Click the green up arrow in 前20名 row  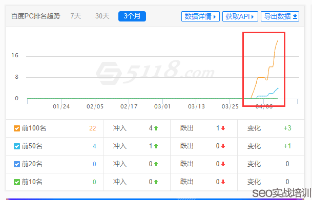[x=156, y=164]
